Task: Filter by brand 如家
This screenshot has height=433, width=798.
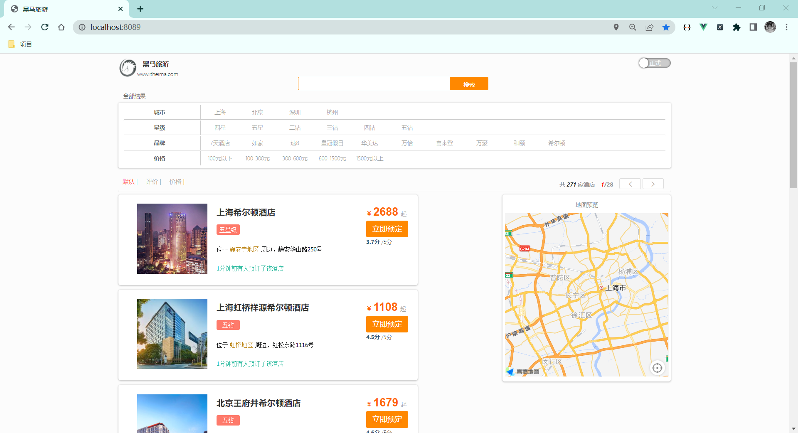Action: 258,143
